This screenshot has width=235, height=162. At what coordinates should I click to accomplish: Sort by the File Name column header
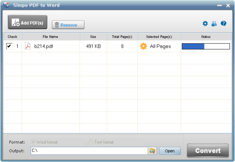51,37
